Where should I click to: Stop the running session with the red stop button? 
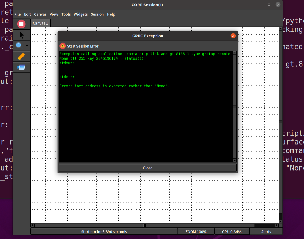pos(21,24)
